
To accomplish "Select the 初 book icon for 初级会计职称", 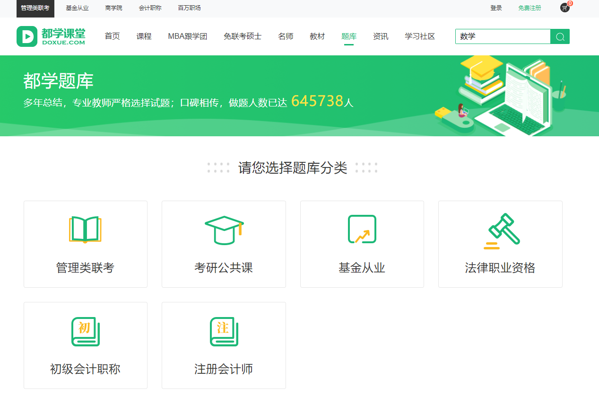I will [85, 331].
